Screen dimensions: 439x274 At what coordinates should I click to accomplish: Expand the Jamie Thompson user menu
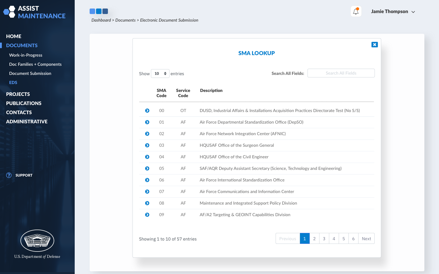point(393,12)
